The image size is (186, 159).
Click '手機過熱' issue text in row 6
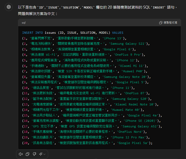tap(38, 66)
